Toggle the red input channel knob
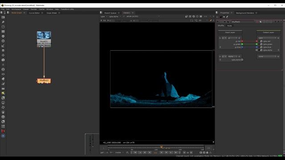Image resolution: width=285 pixels, height=160 pixels. coord(242,41)
